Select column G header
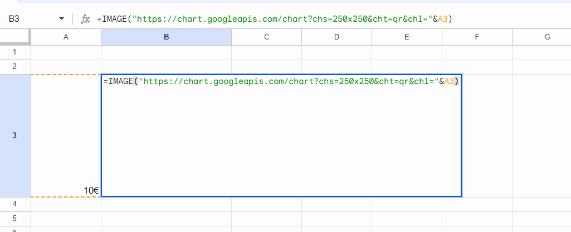This screenshot has width=571, height=232. pos(546,37)
